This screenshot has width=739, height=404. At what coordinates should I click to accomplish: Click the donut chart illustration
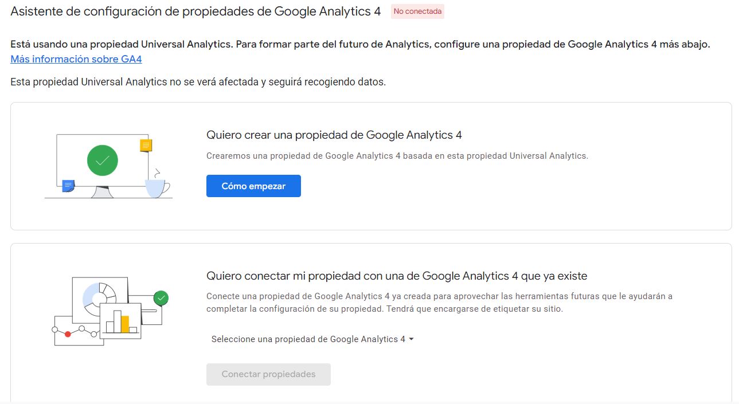tap(100, 296)
